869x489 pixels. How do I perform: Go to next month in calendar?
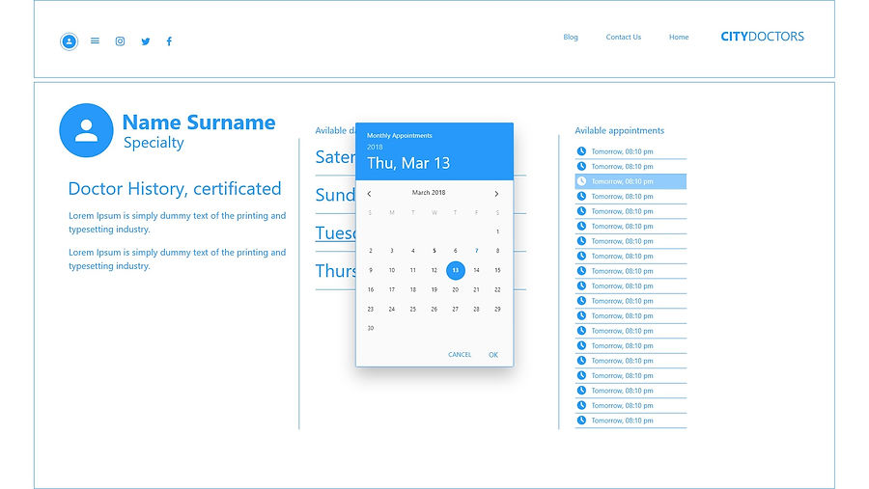496,193
